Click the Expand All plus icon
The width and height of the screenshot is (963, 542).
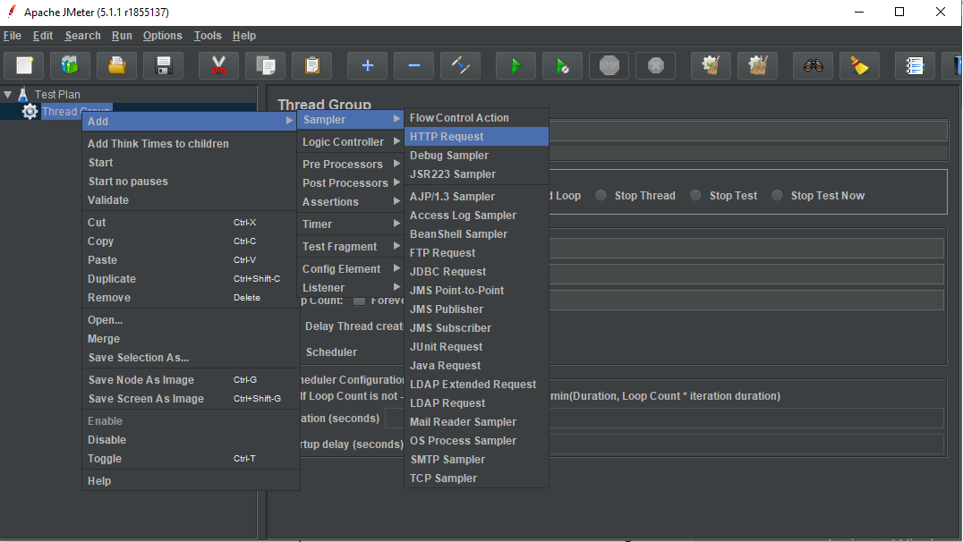pyautogui.click(x=367, y=65)
